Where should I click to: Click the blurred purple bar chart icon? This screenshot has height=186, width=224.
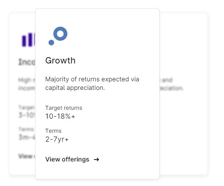28,40
